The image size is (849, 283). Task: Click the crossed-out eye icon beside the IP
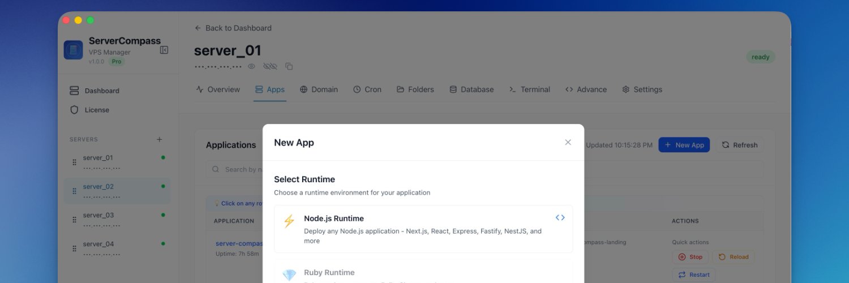(x=270, y=66)
